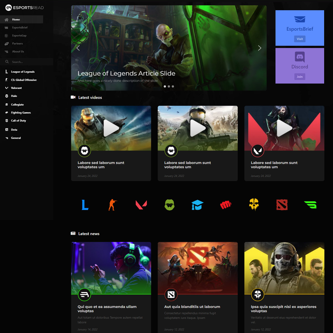Choose Halo from the sidebar list

tap(14, 96)
